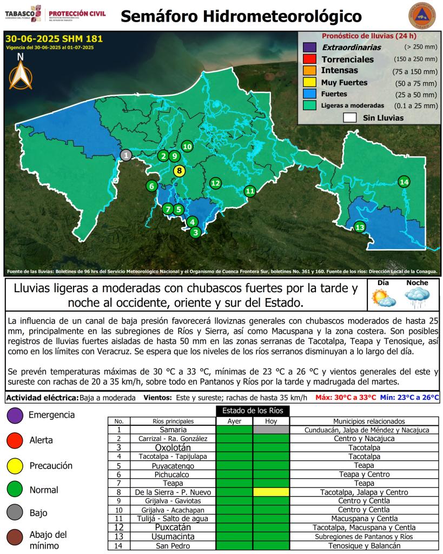The height and width of the screenshot is (554, 443).
Task: Click map marker 13 for Usumacinta river
Action: 359,227
